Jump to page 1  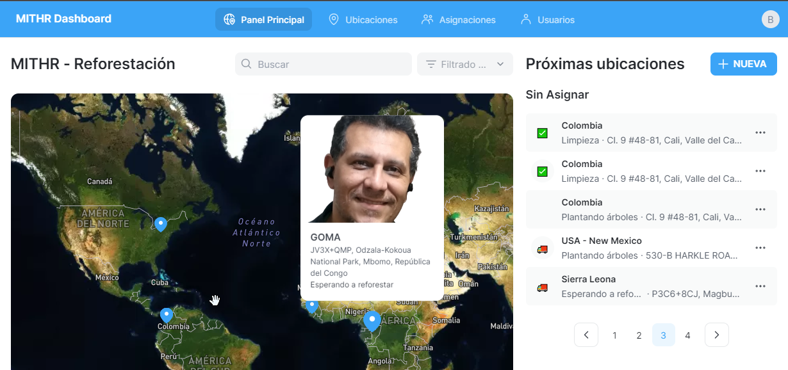point(614,335)
